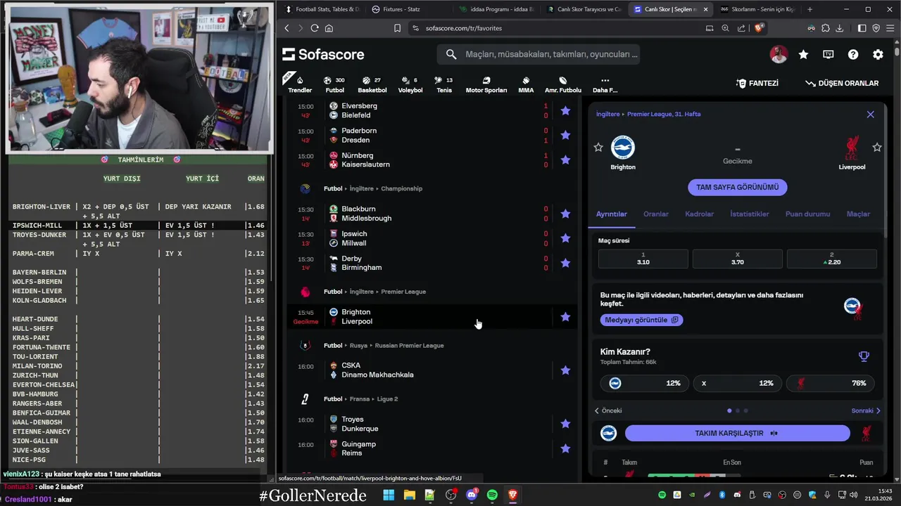The width and height of the screenshot is (901, 506).
Task: Click the Sofascore logo
Action: tap(323, 54)
